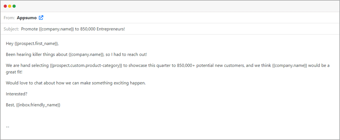Click the yellow minimize window dot
The height and width of the screenshot is (140, 340).
pos(10,6)
